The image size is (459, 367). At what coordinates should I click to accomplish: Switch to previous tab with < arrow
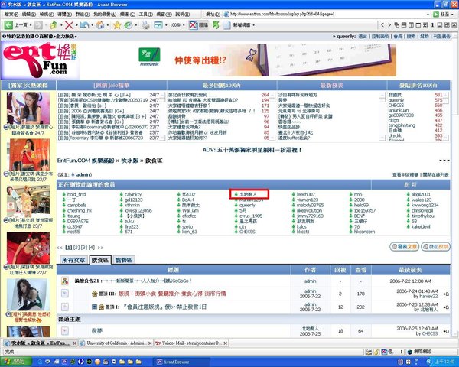382,25
